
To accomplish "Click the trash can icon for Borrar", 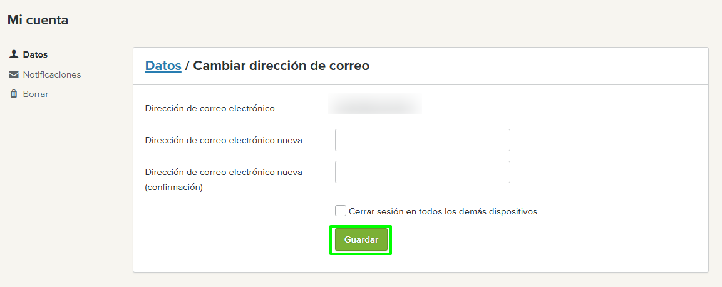I will pyautogui.click(x=14, y=94).
